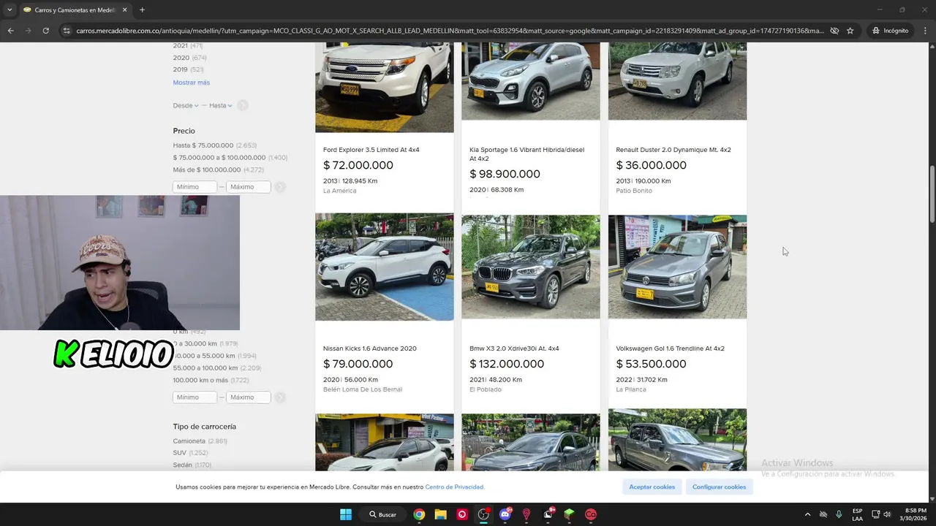Open the Volkswagen Gol 1.6 Trendline photo
The image size is (936, 526).
click(677, 267)
